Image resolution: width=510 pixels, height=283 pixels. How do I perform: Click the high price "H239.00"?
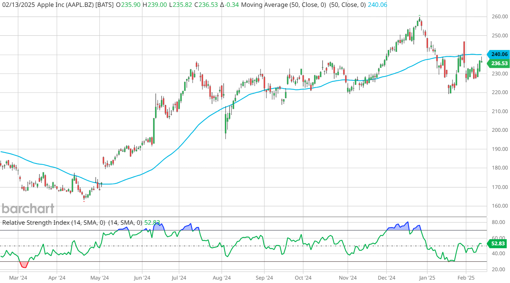pyautogui.click(x=154, y=5)
